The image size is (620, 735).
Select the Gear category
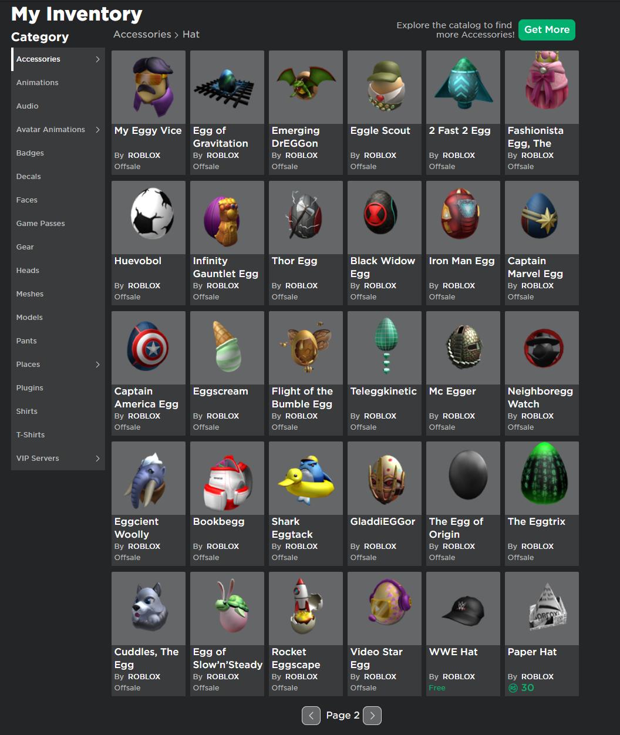pos(58,247)
